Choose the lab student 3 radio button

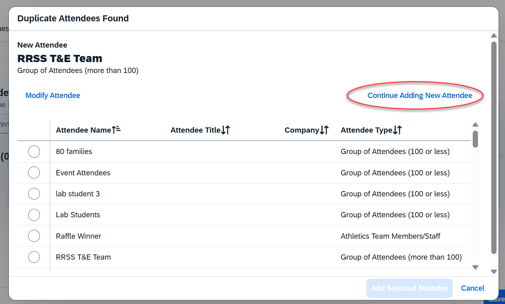(34, 194)
